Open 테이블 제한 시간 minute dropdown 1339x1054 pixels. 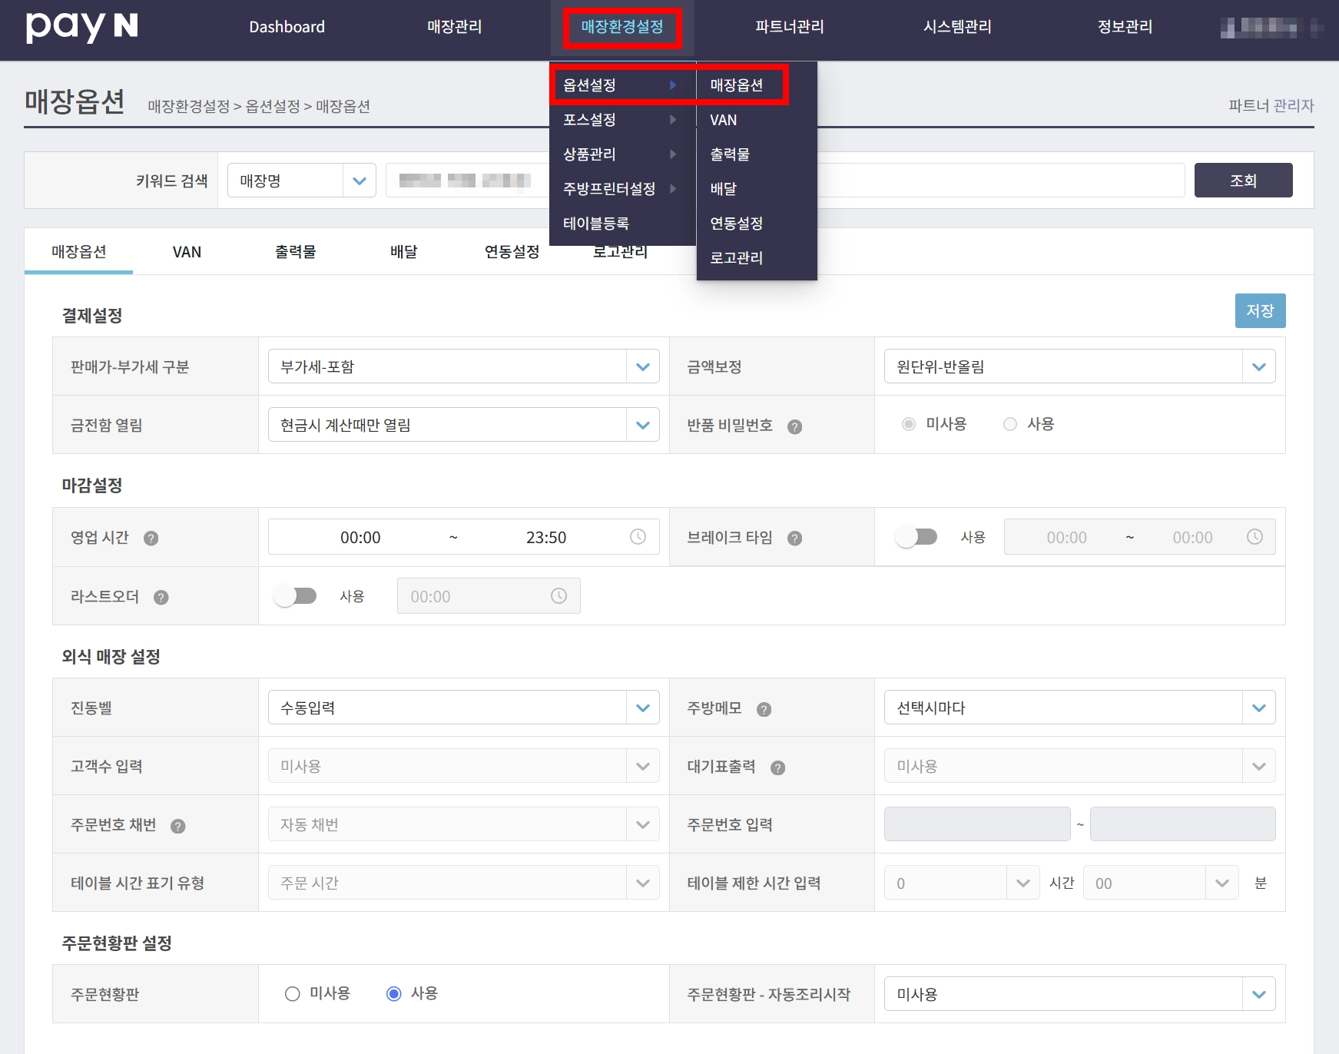[1161, 883]
